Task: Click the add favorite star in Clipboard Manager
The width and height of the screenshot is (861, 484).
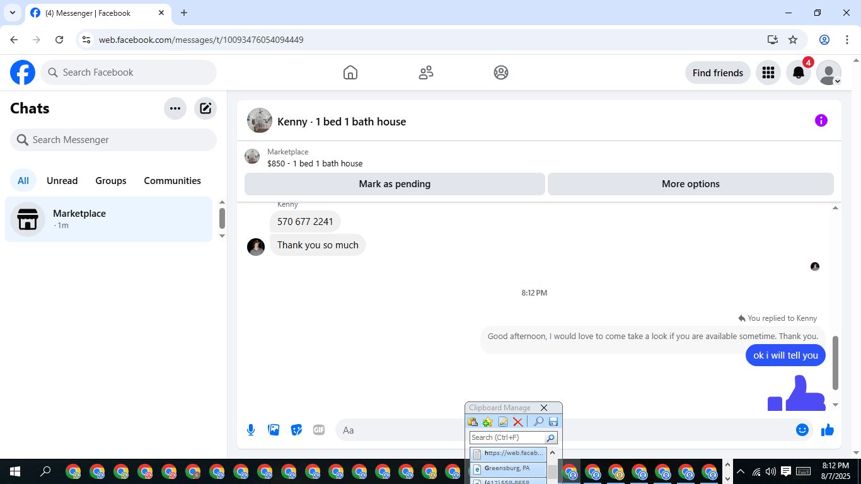Action: (x=488, y=422)
